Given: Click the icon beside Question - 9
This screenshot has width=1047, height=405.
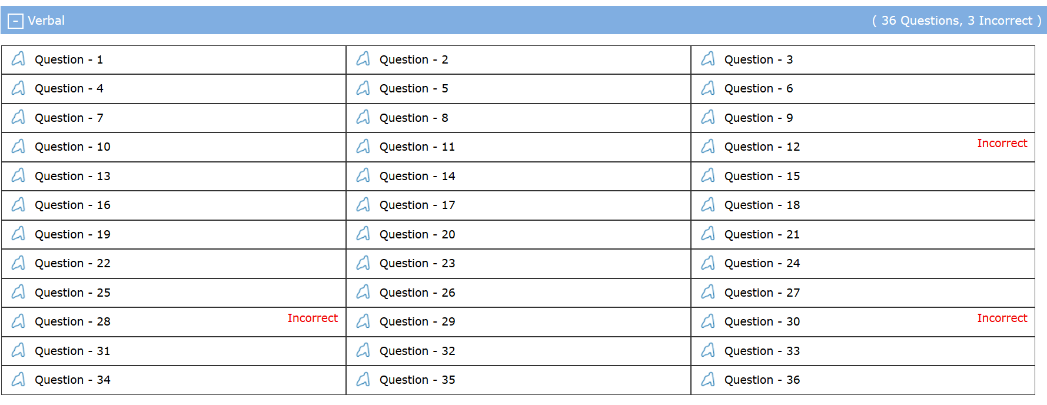Looking at the screenshot, I should click(x=709, y=117).
